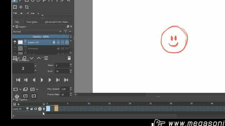
Task: Adjust the layer Opacity slider
Action: 41,37
